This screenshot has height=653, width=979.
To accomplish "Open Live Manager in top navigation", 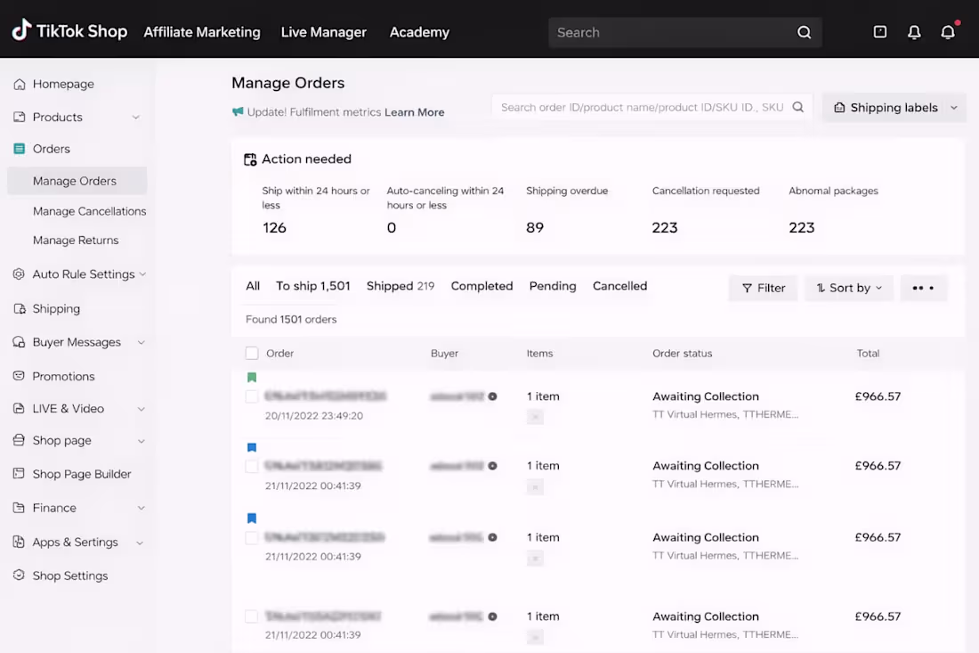I will [x=323, y=32].
